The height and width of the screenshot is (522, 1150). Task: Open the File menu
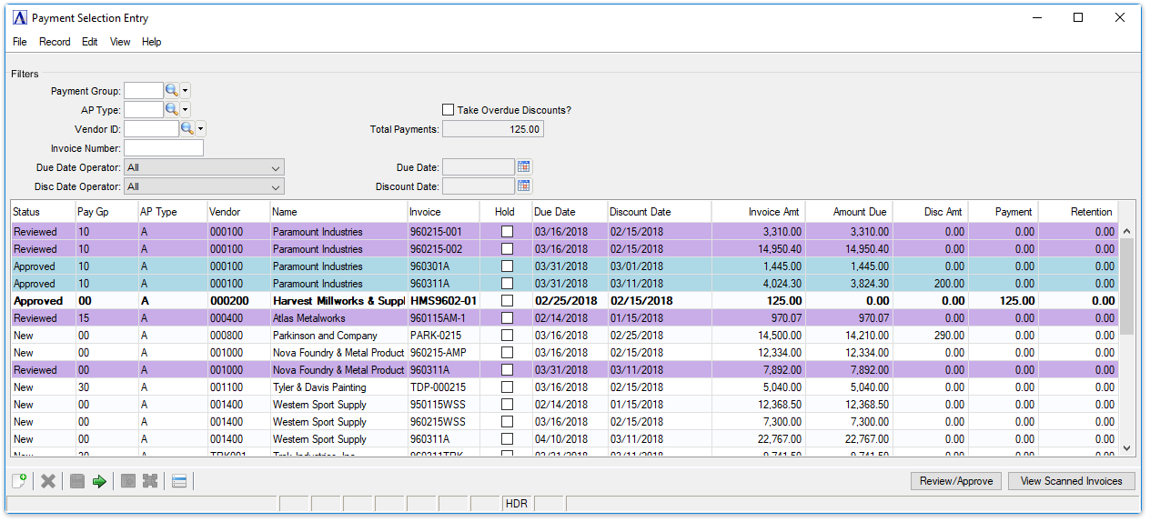click(20, 42)
